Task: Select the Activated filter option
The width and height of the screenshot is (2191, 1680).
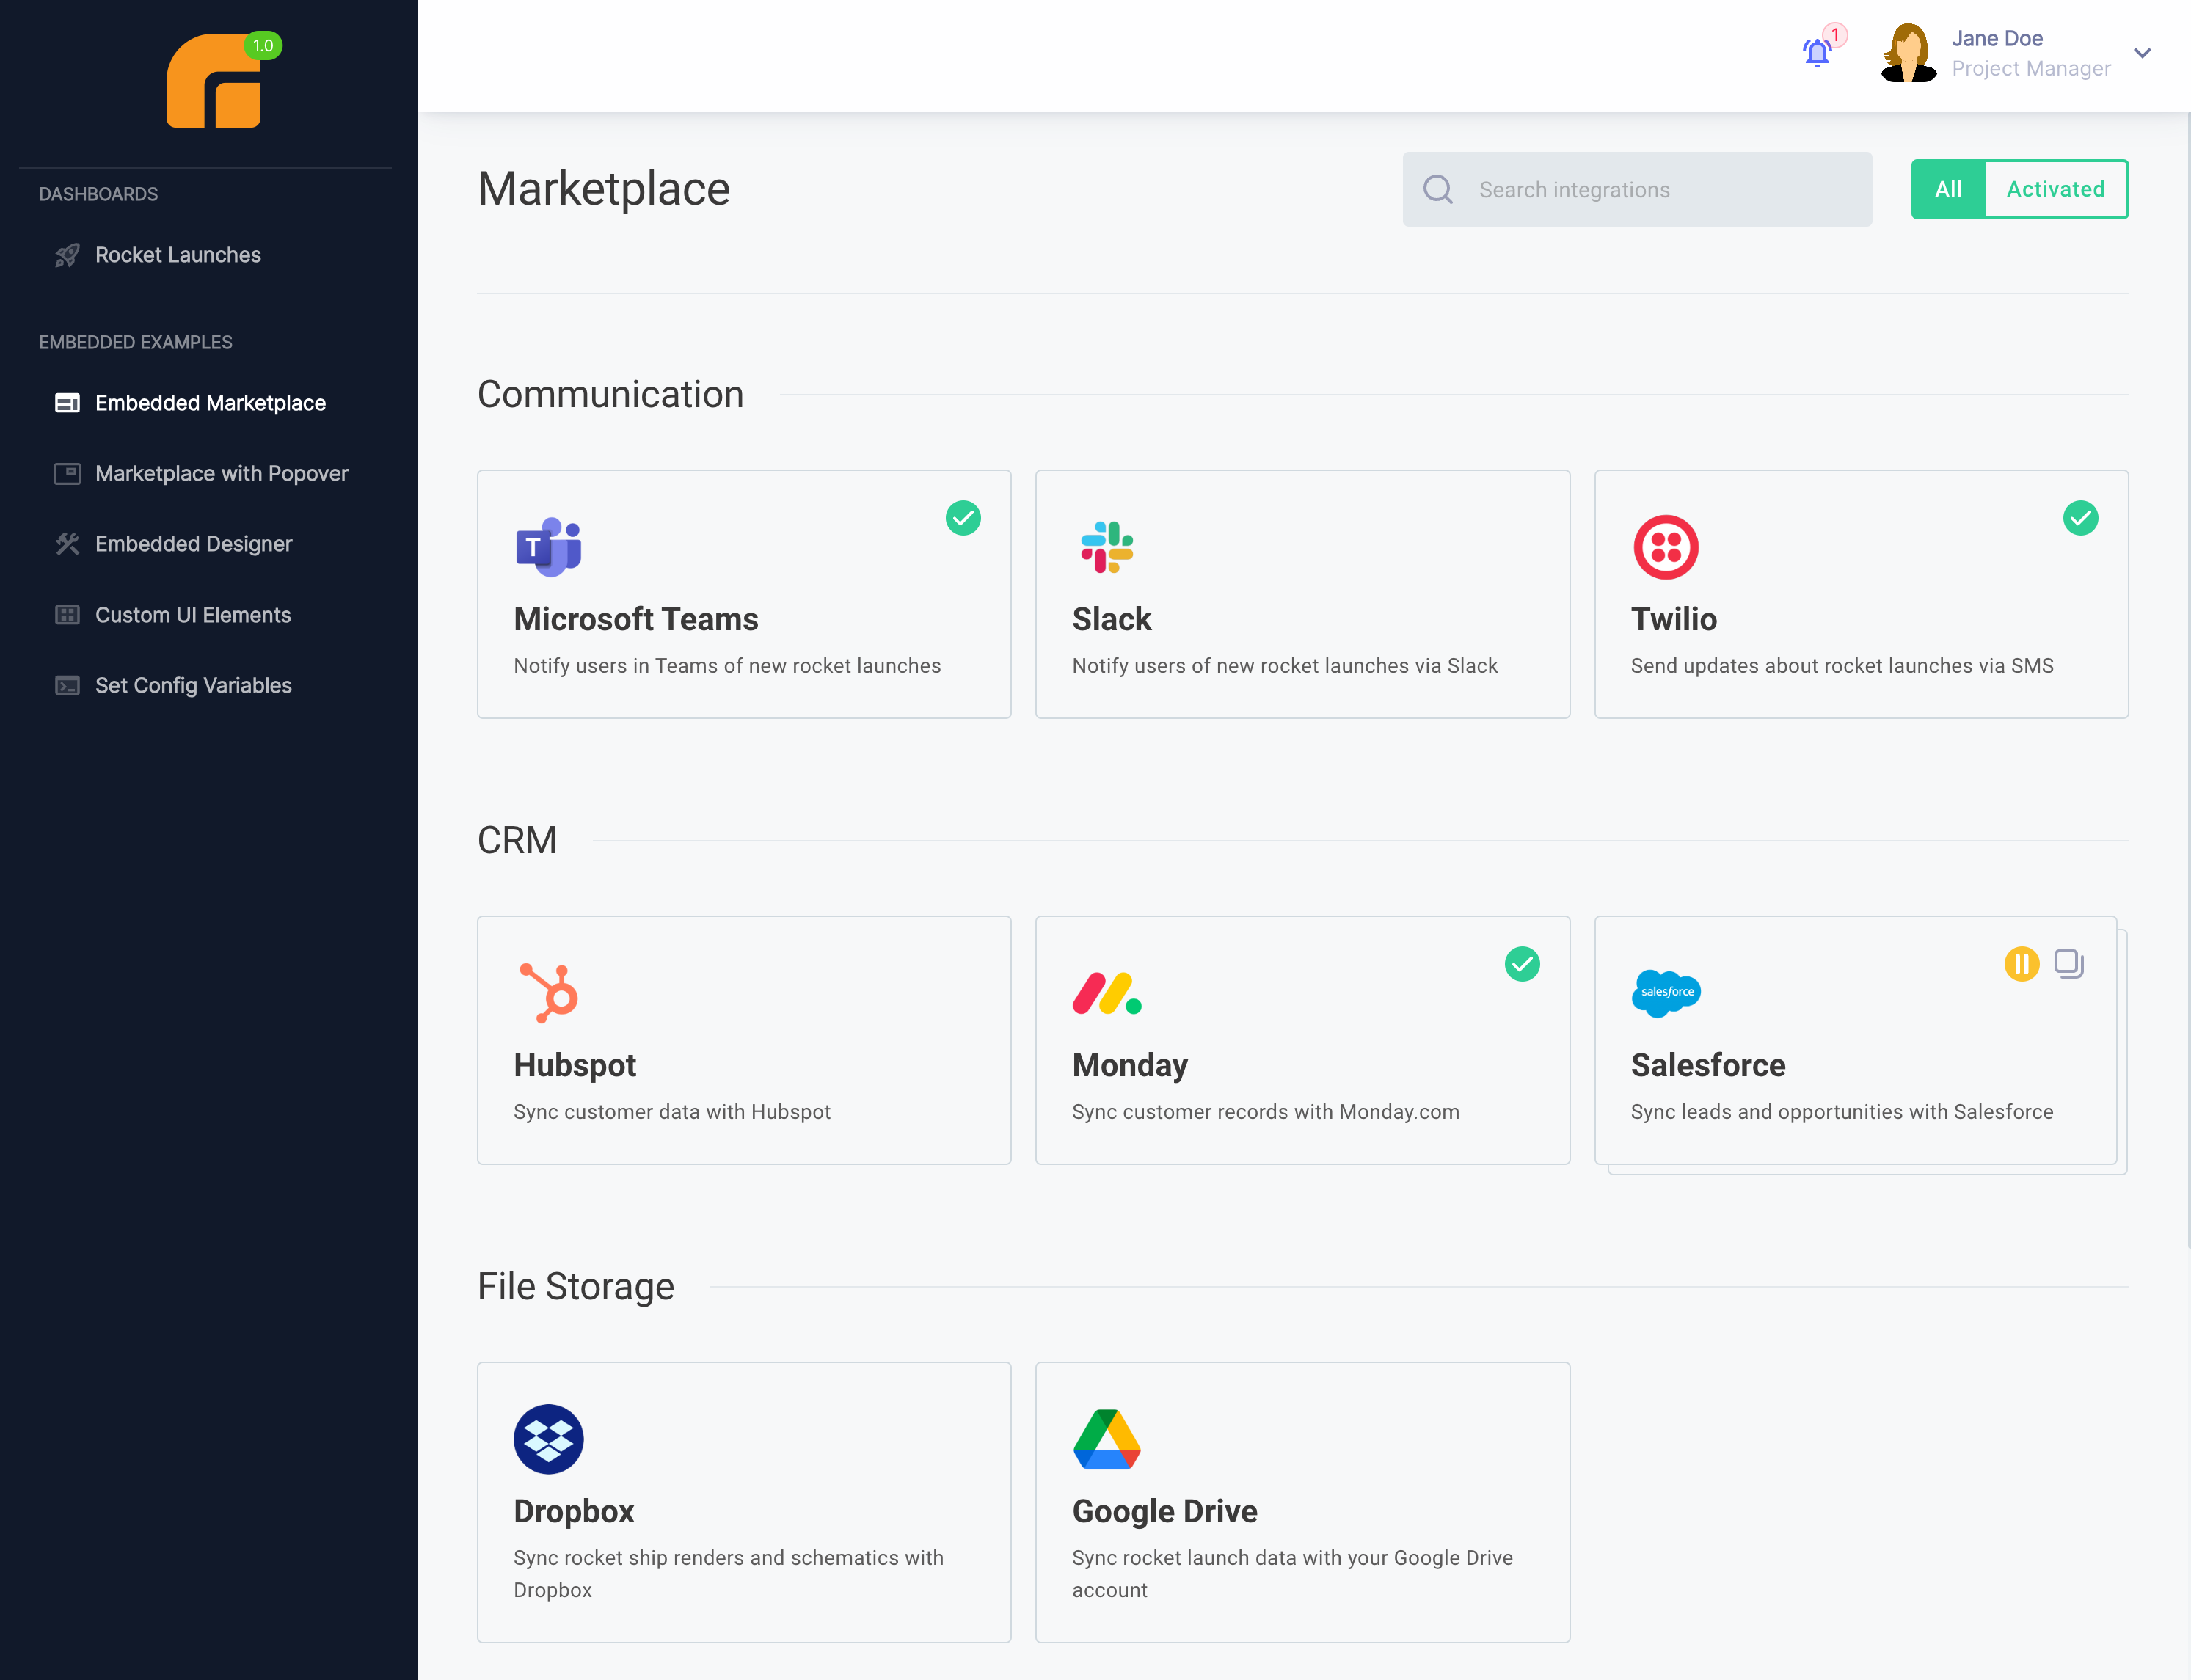Action: coord(2055,188)
